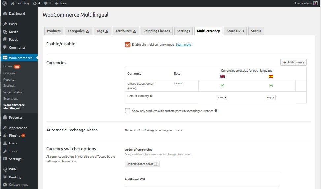The height and width of the screenshot is (189, 321).
Task: Click the Spanish flag language icon
Action: pyautogui.click(x=271, y=77)
